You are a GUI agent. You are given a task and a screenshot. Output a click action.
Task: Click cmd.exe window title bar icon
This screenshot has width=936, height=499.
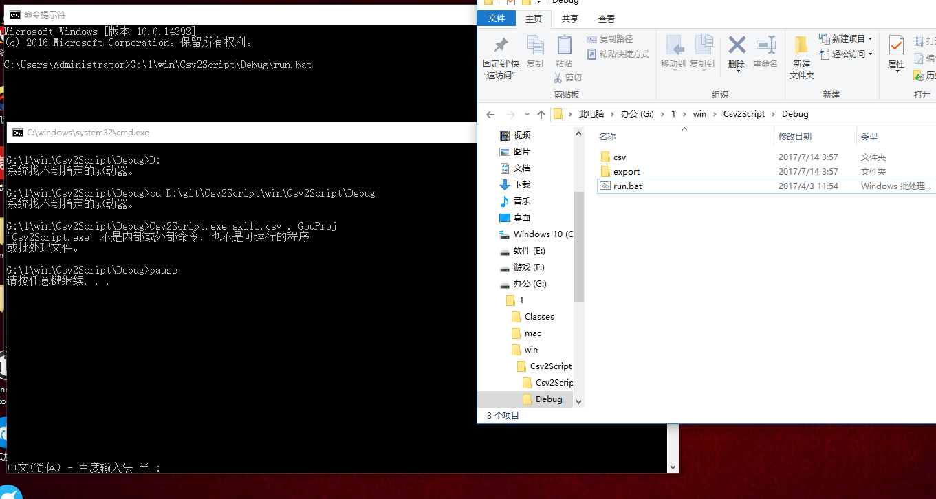point(18,132)
